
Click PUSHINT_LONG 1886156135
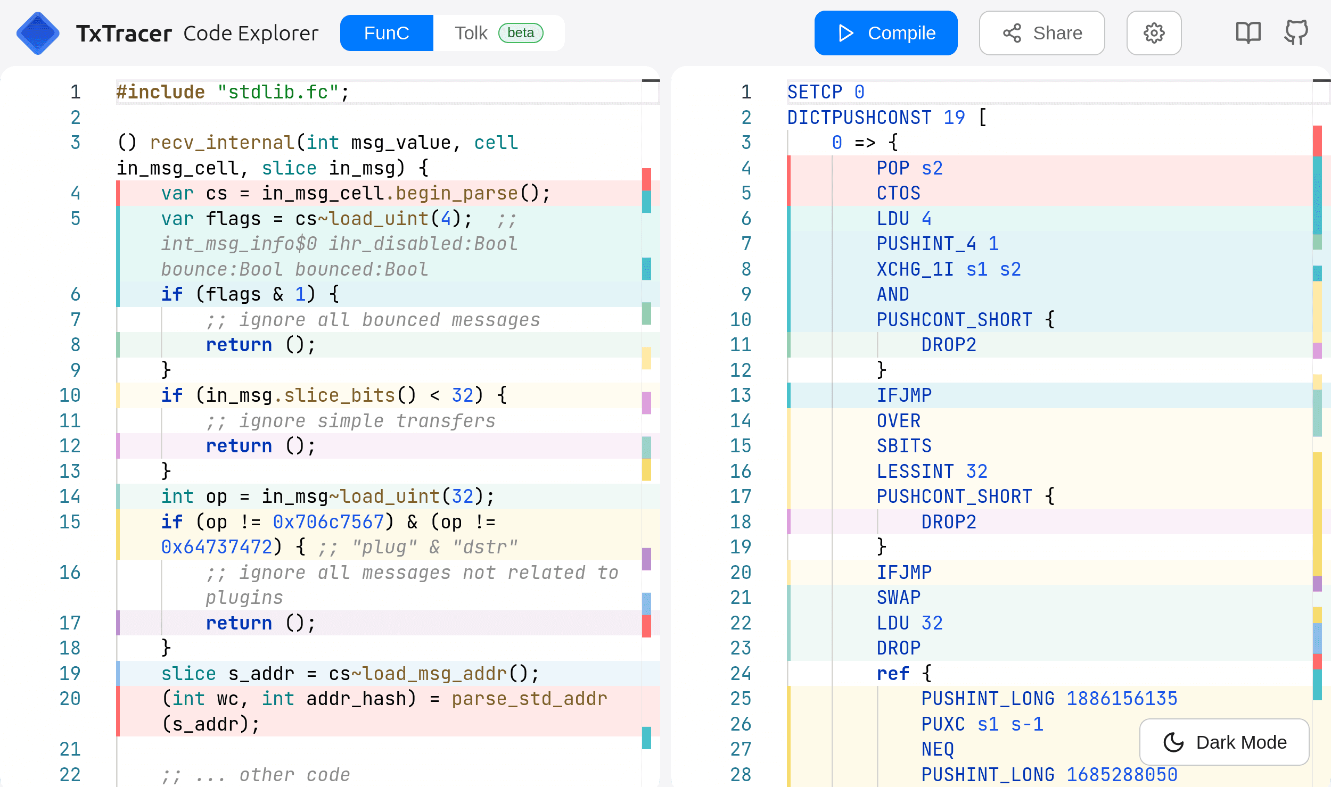tap(1049, 699)
